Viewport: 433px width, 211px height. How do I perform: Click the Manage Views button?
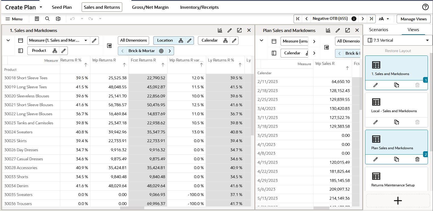[x=414, y=19]
